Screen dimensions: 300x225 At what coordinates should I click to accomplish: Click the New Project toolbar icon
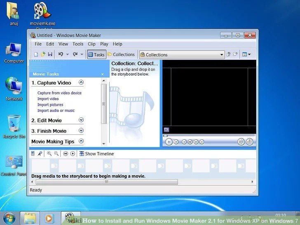[36, 54]
